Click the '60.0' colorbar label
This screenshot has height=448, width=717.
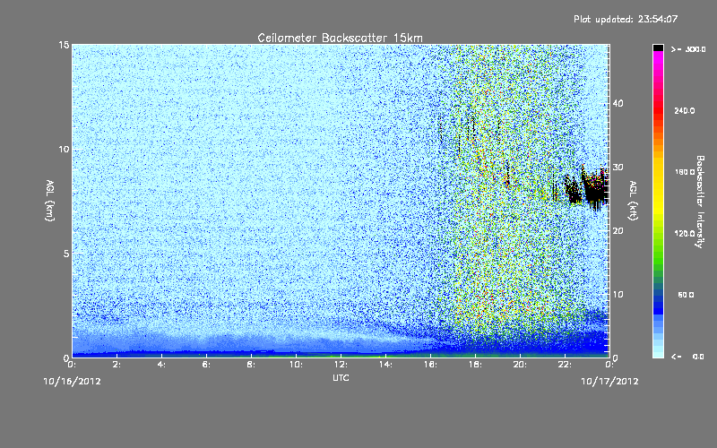point(686,295)
